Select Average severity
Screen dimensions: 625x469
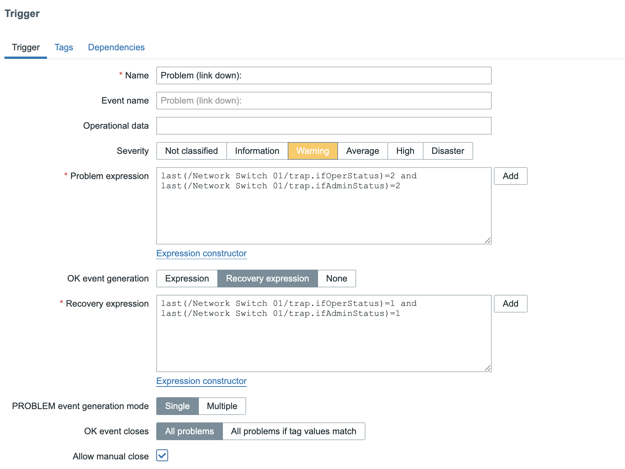[362, 151]
